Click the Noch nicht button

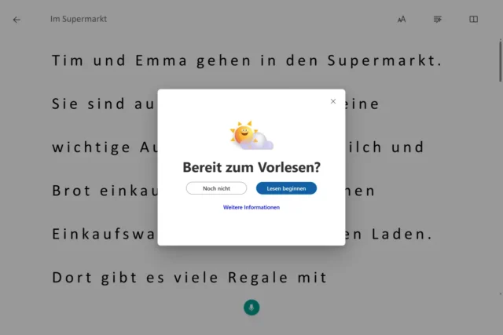217,188
